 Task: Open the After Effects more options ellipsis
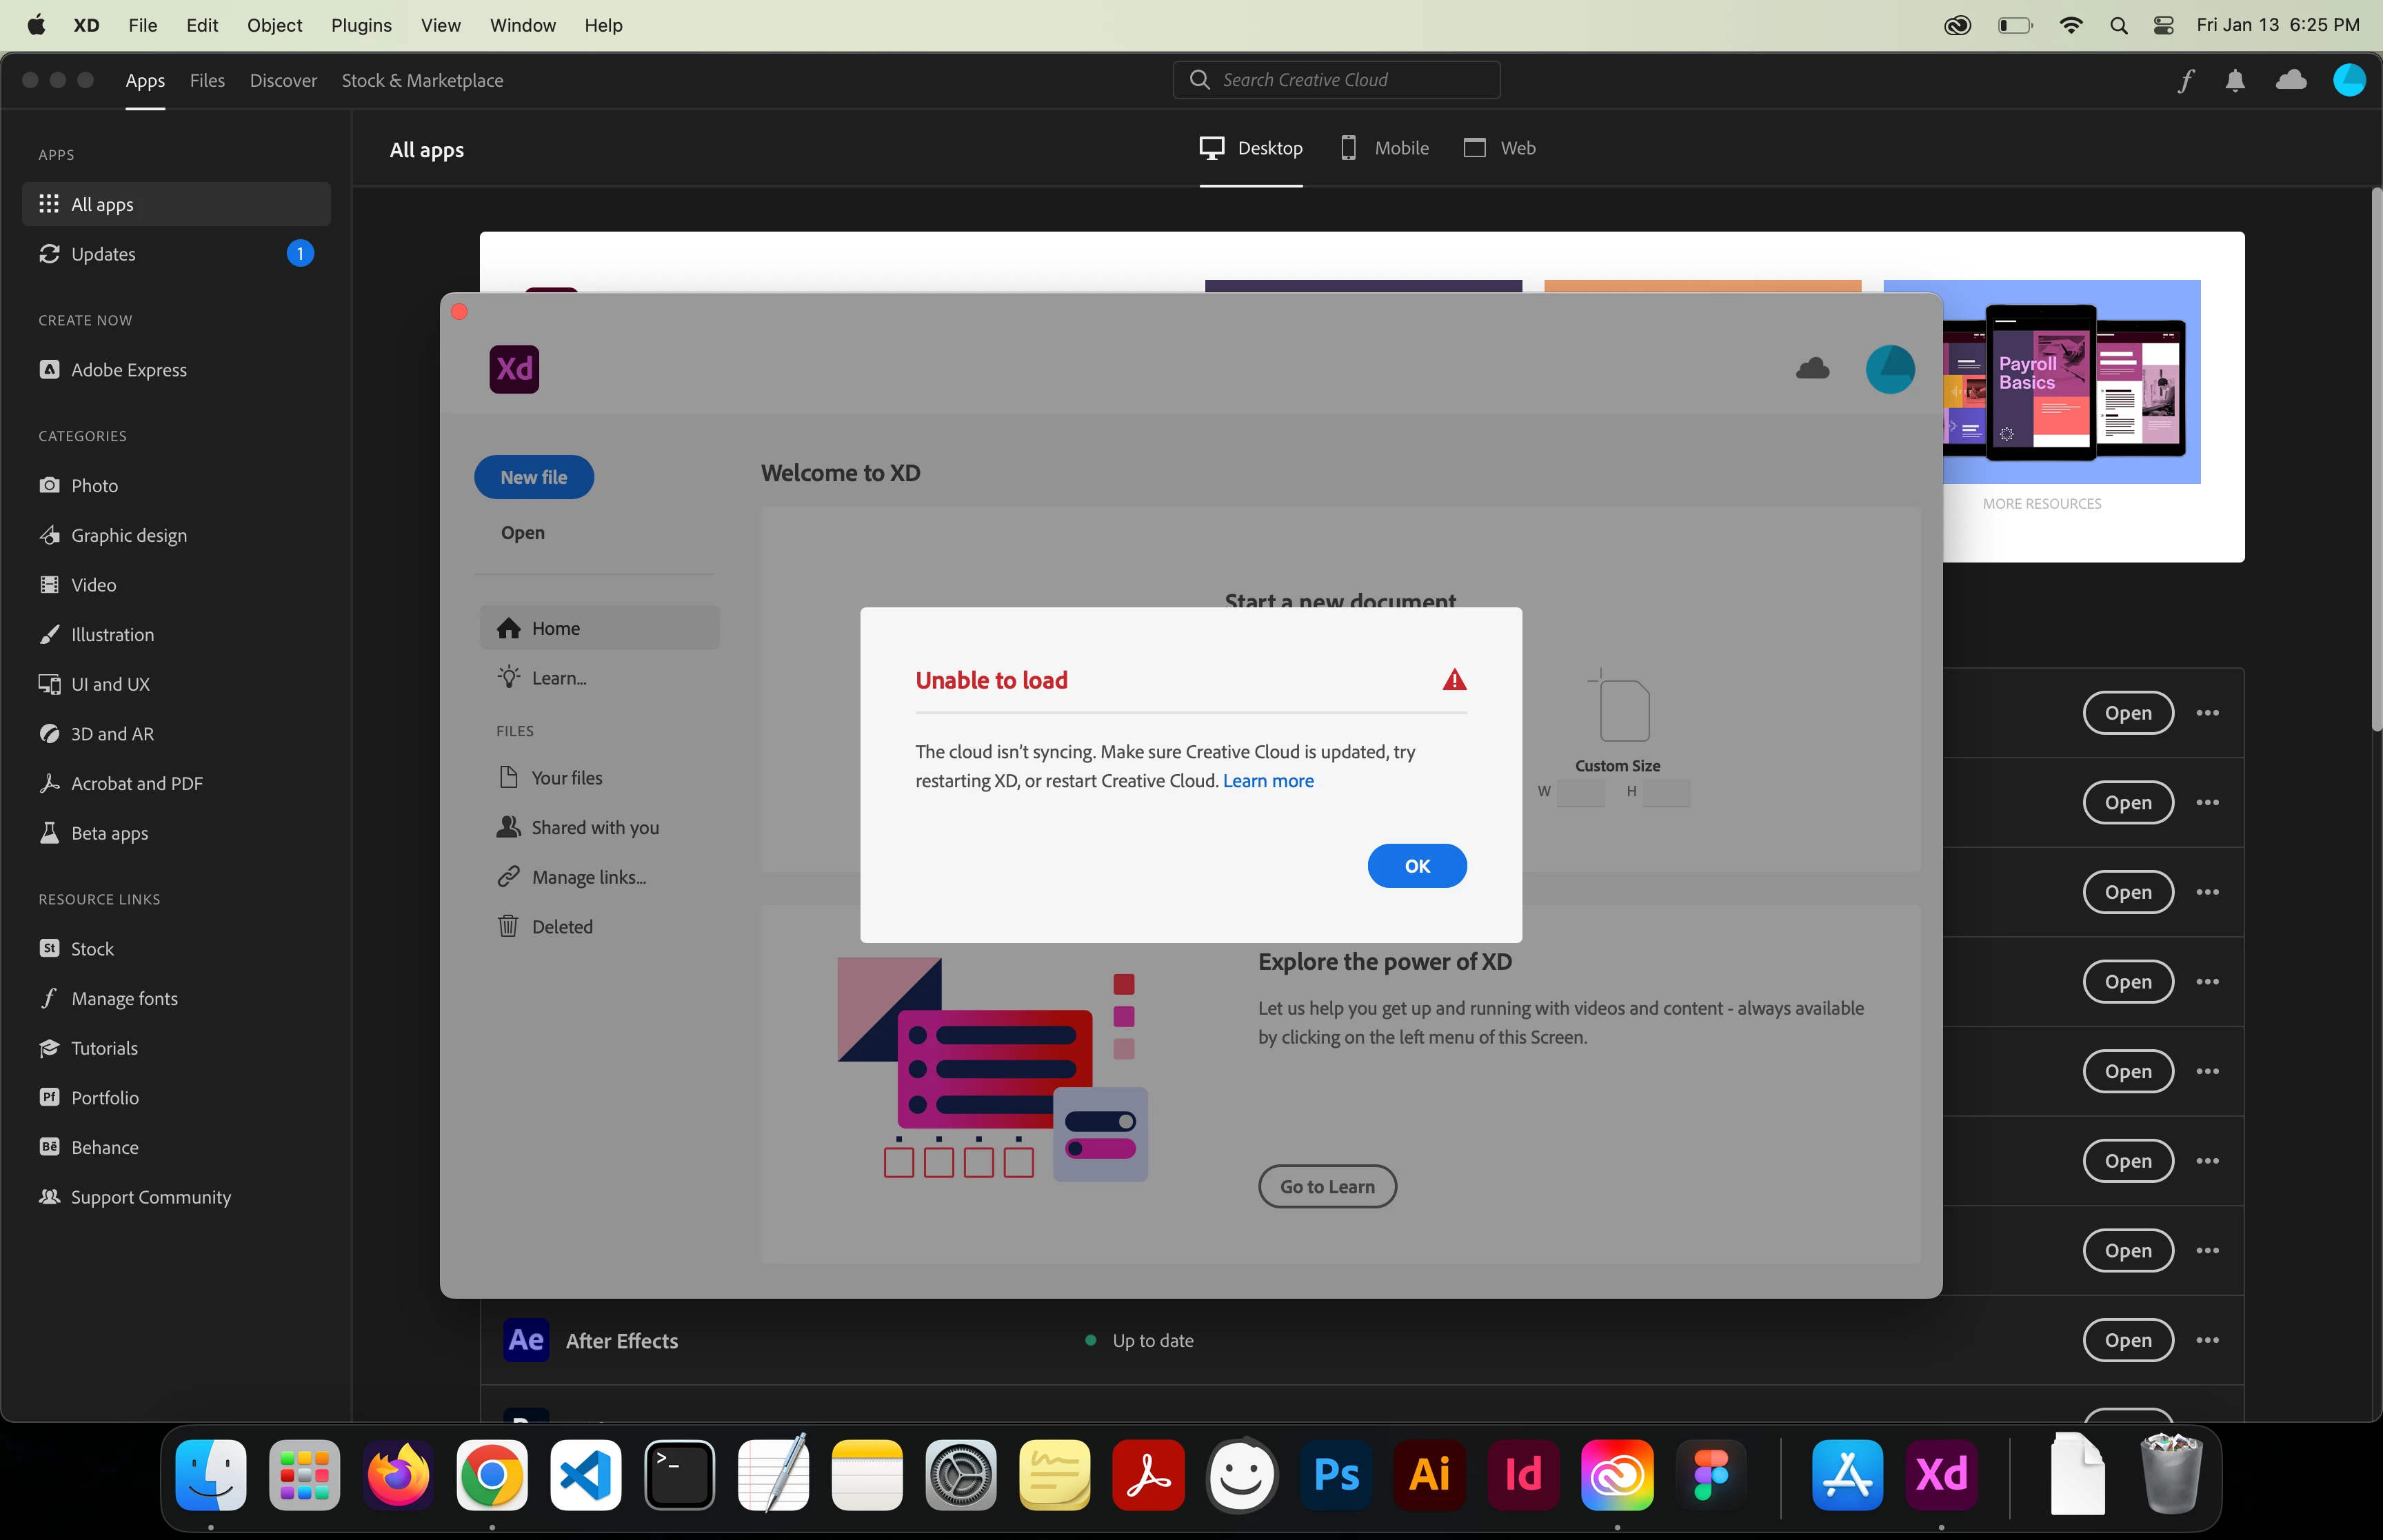tap(2207, 1340)
